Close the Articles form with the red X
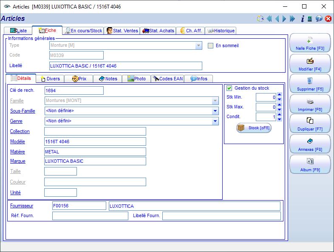The width and height of the screenshot is (334, 252). point(328,19)
